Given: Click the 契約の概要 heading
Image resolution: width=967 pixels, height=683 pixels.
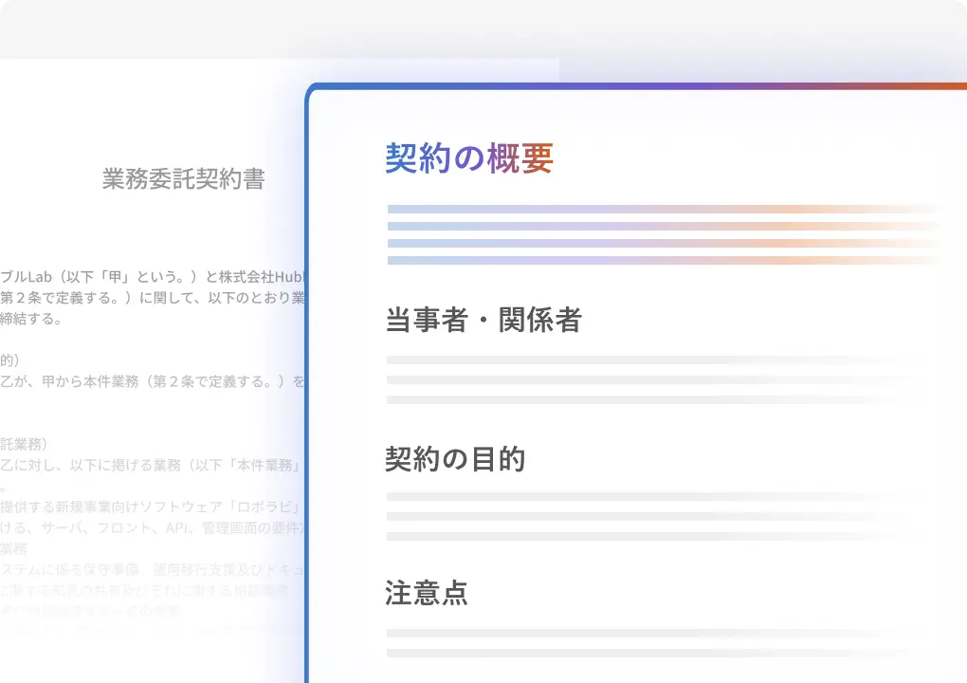Looking at the screenshot, I should coord(468,159).
